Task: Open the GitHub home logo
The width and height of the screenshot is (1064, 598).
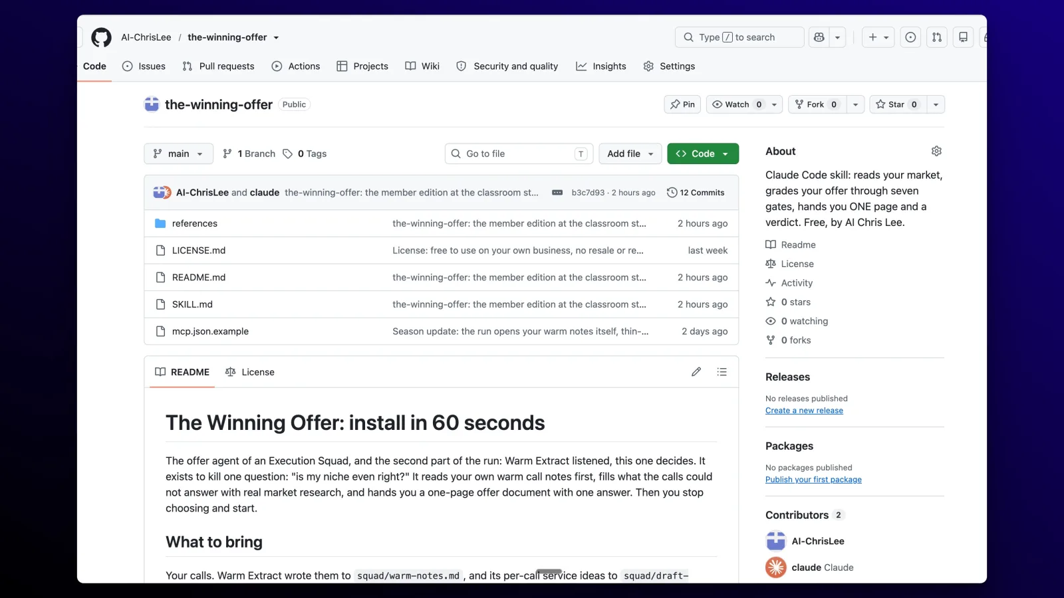Action: pos(101,37)
